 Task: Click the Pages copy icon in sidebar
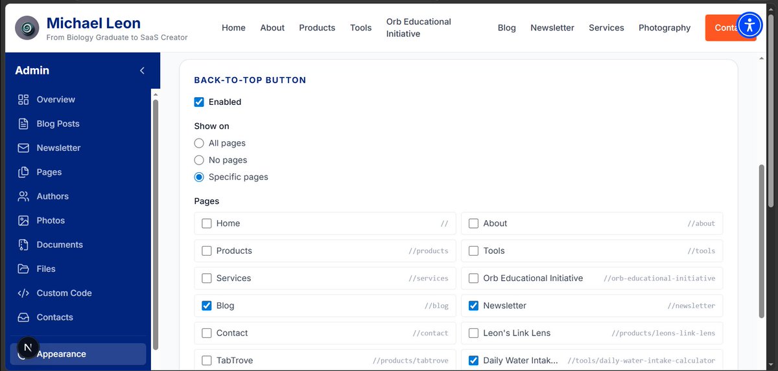tap(23, 172)
